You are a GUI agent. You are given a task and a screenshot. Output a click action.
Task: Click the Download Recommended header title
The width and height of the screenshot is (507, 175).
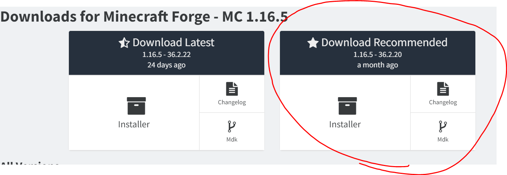tap(384, 42)
